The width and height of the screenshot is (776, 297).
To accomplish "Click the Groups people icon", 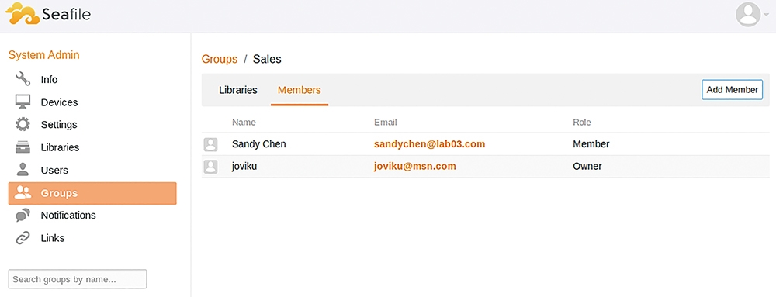I will (23, 193).
